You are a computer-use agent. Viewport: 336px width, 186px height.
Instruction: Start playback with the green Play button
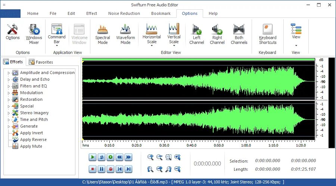(93, 157)
